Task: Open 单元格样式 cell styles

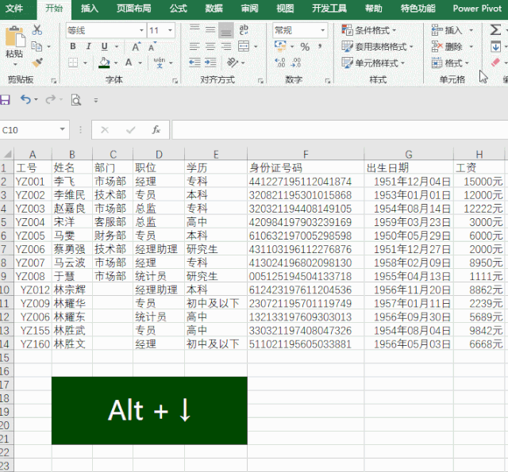Action: point(373,63)
